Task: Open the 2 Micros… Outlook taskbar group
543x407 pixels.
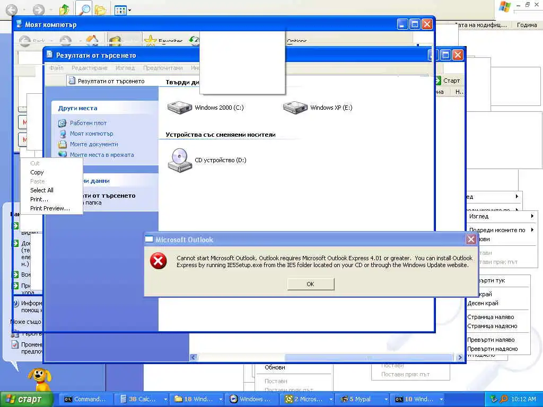Action: (x=304, y=400)
